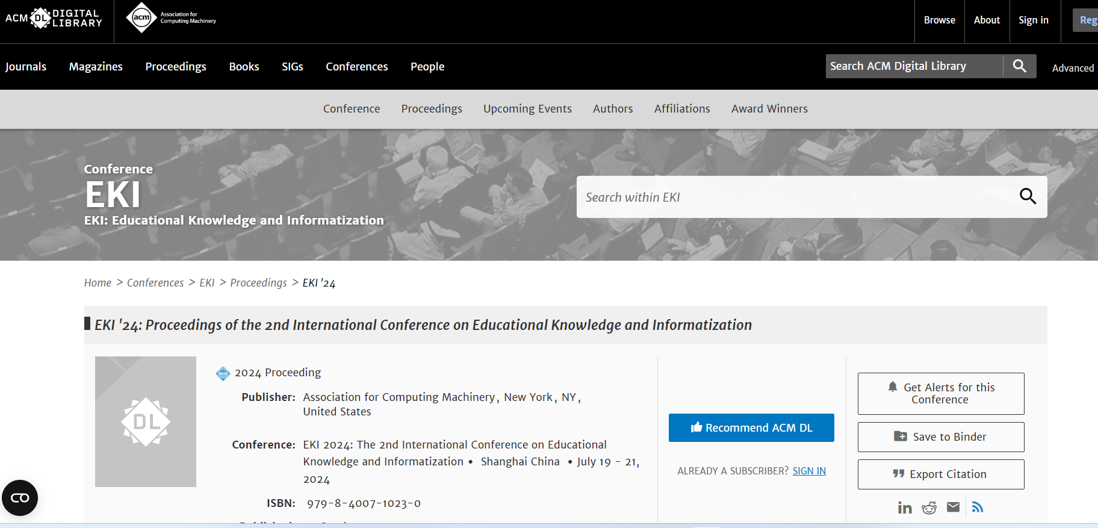Image resolution: width=1098 pixels, height=528 pixels.
Task: Click the EKI '24 proceedings title heading
Action: click(423, 325)
